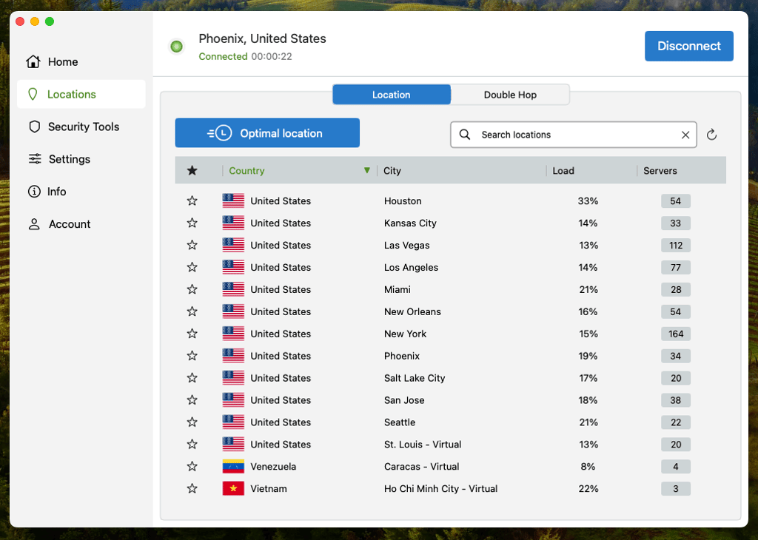Choose the Los Angeles location
The width and height of the screenshot is (758, 540).
coord(411,268)
